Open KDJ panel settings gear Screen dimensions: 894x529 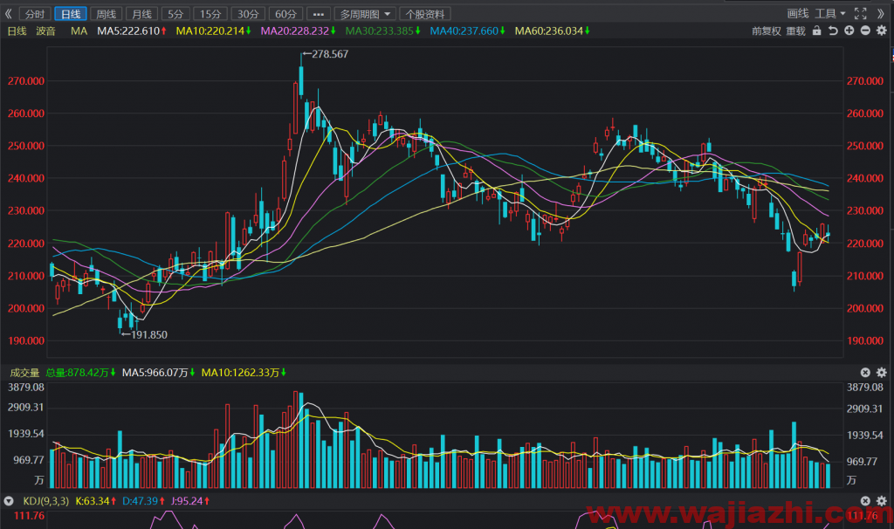(882, 500)
